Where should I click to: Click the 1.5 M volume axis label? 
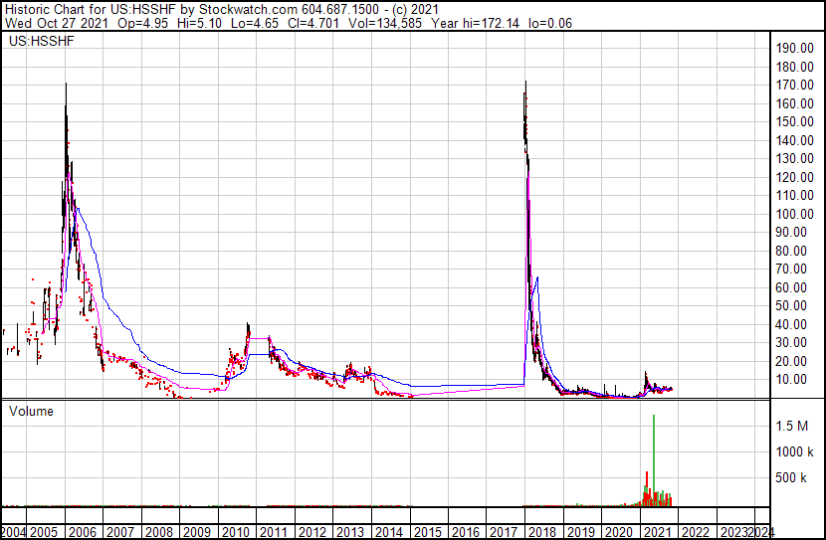click(x=792, y=426)
